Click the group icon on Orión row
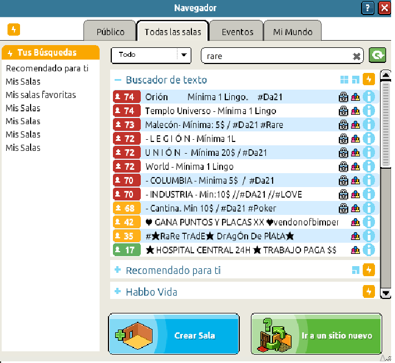 click(355, 97)
